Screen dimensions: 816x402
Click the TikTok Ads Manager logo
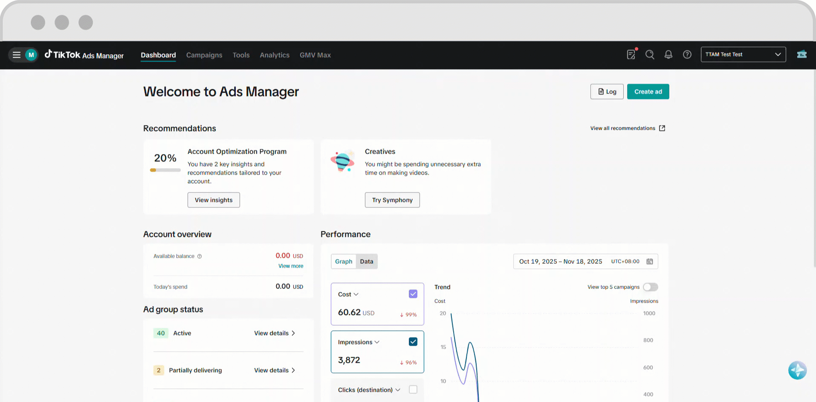(x=84, y=55)
